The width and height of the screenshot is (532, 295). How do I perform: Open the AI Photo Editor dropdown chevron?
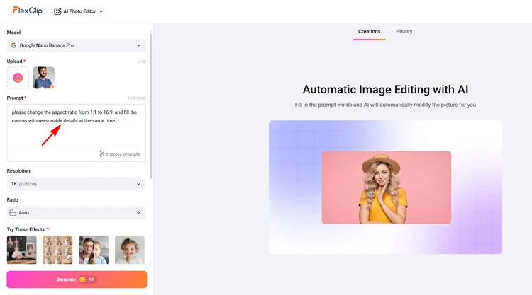coord(101,11)
